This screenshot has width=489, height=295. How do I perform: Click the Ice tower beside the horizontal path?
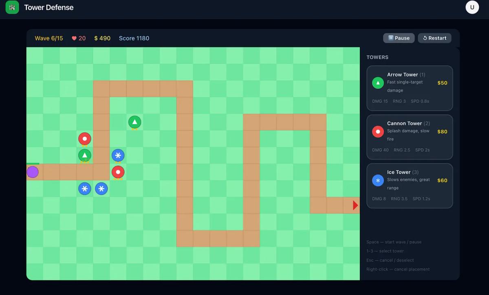[x=118, y=155]
